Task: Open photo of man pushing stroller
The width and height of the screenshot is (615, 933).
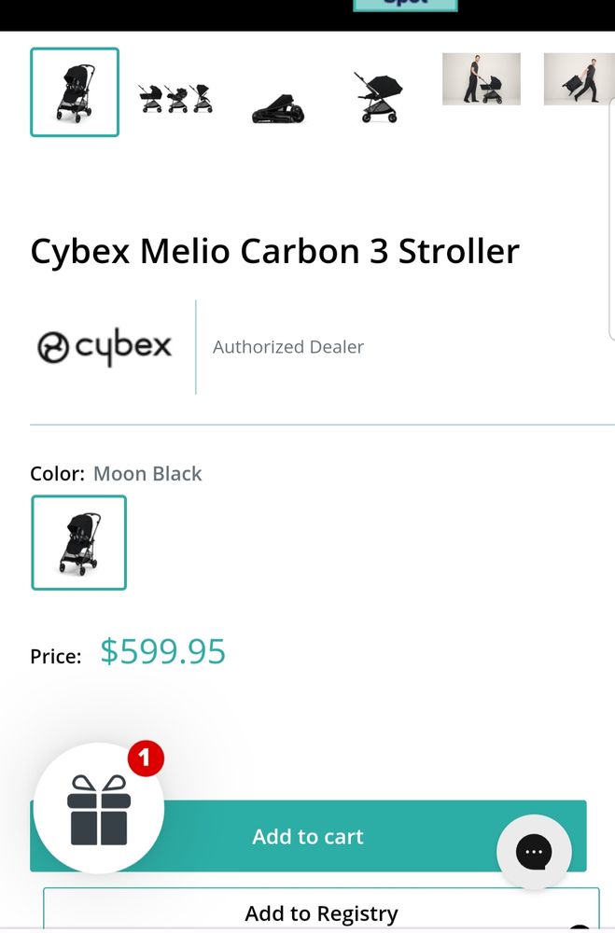Action: click(x=481, y=79)
